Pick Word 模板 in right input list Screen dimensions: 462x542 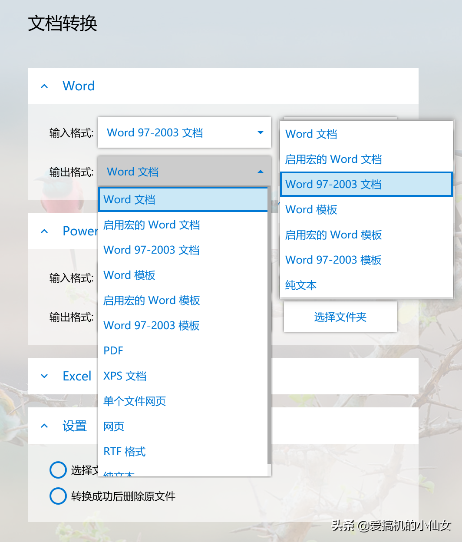(366, 209)
